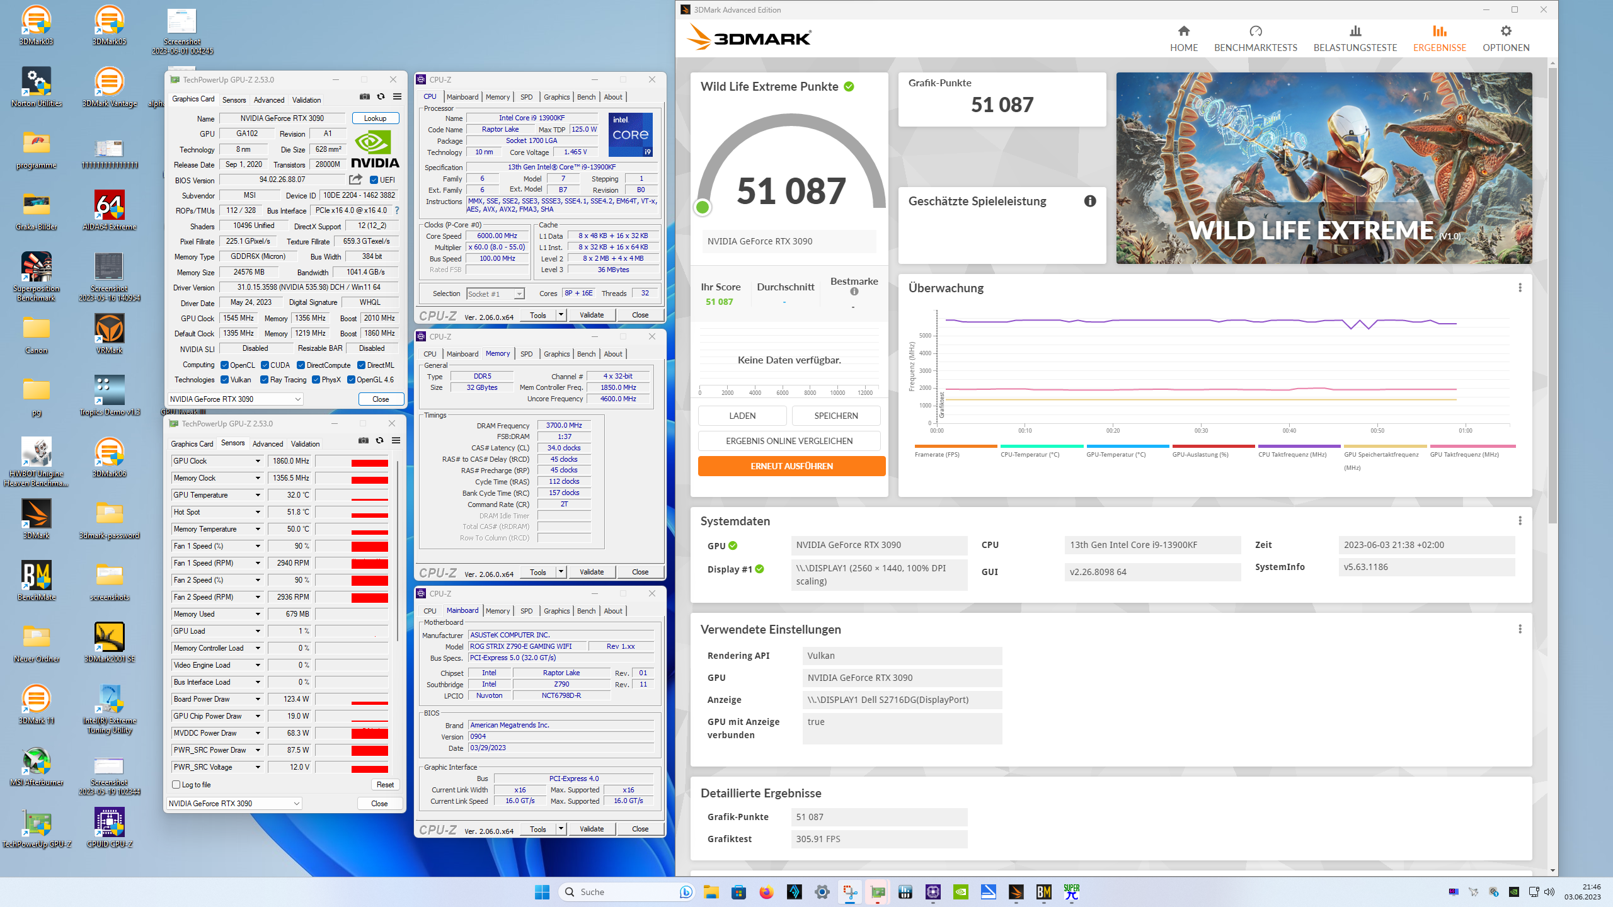
Task: Open the BenchMate desktop shortcut
Action: click(x=37, y=581)
